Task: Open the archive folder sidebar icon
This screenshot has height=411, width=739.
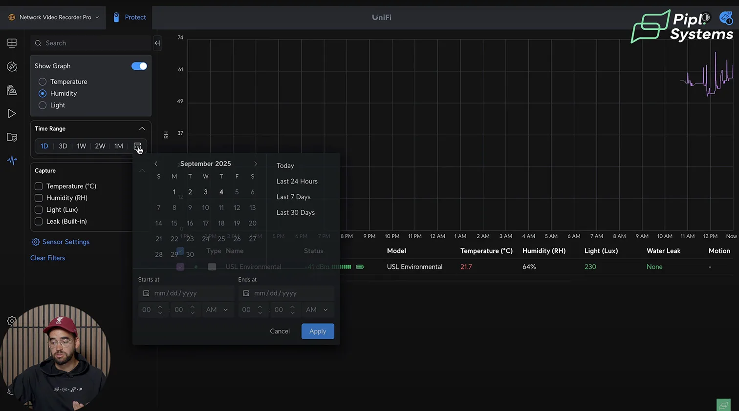Action: pyautogui.click(x=12, y=137)
